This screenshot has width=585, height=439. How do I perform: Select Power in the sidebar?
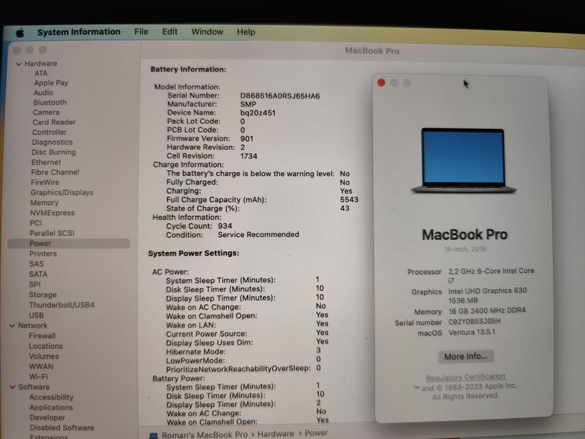coord(69,243)
